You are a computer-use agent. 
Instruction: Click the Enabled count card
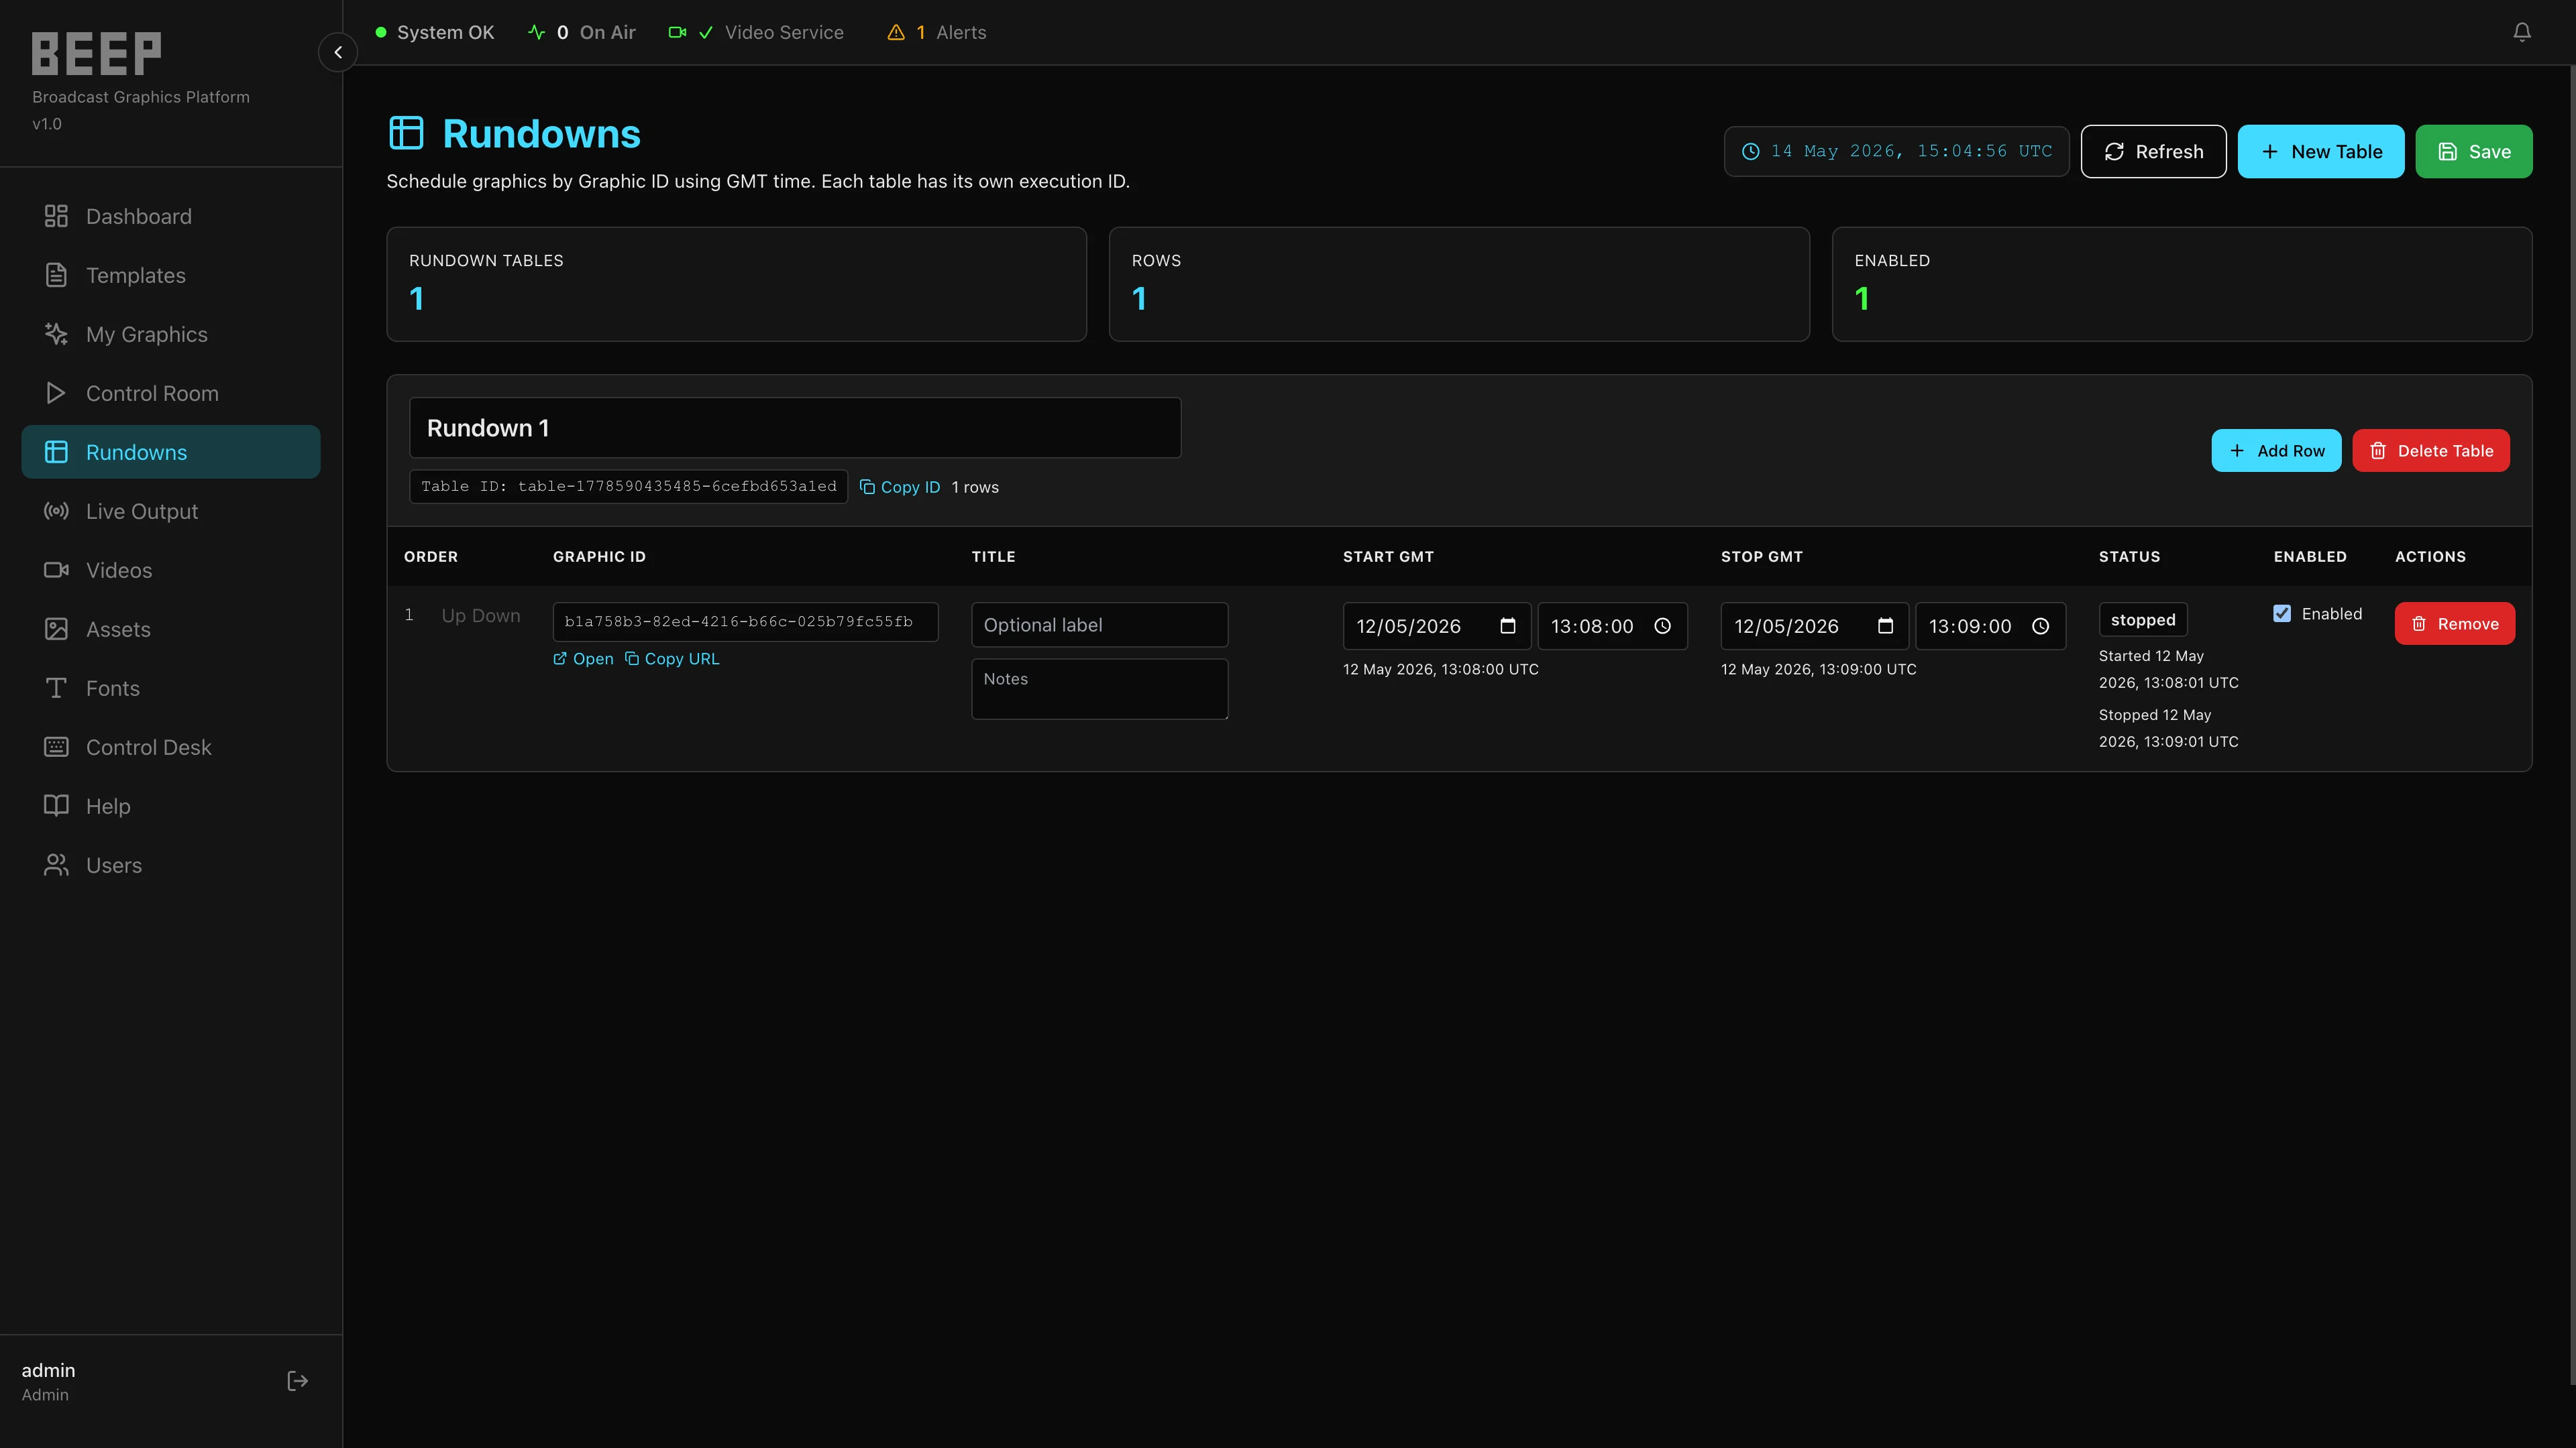(x=2182, y=284)
